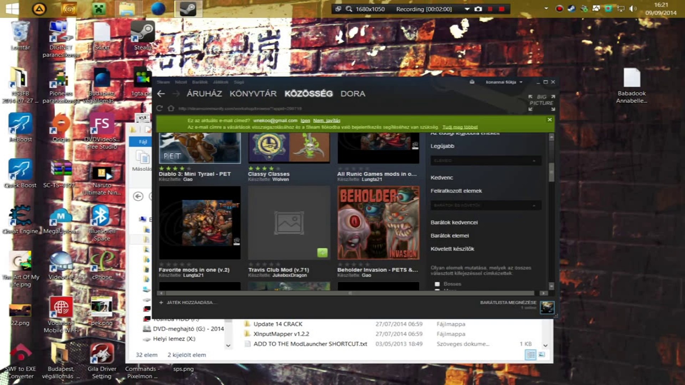This screenshot has width=685, height=385.
Task: Select Követett készítők
Action: pyautogui.click(x=452, y=249)
